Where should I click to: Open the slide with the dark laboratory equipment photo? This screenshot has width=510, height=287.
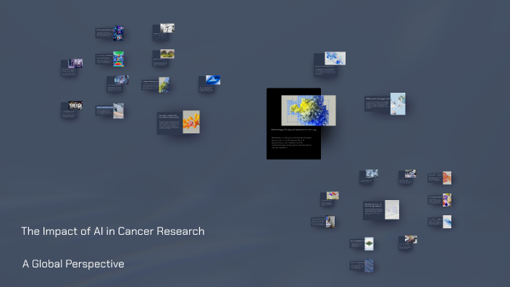(407, 177)
